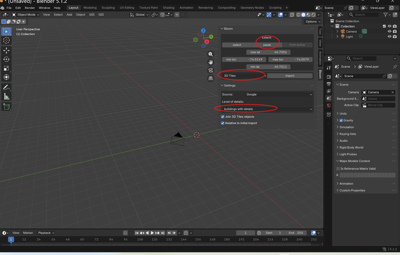Disable Relative to initial import
This screenshot has width=400, height=255.
[223, 123]
